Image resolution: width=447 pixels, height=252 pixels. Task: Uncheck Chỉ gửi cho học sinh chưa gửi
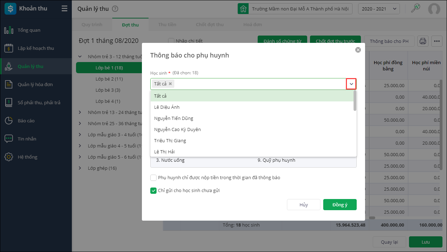(x=153, y=191)
